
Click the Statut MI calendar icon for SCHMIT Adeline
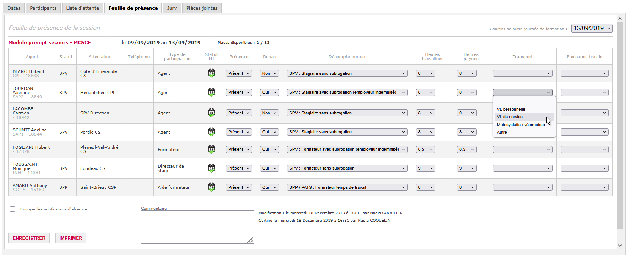pos(211,132)
